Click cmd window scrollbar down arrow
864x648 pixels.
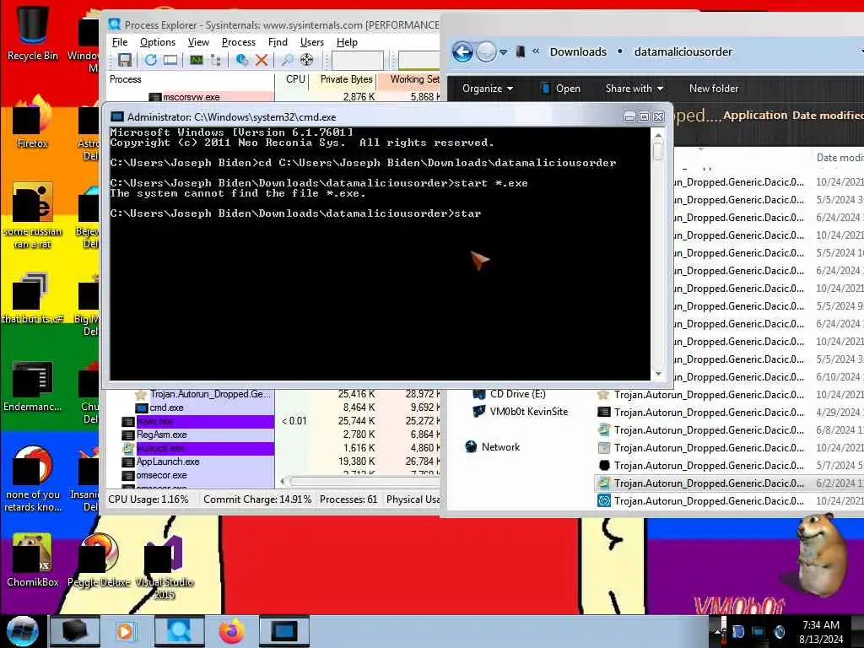tap(658, 374)
